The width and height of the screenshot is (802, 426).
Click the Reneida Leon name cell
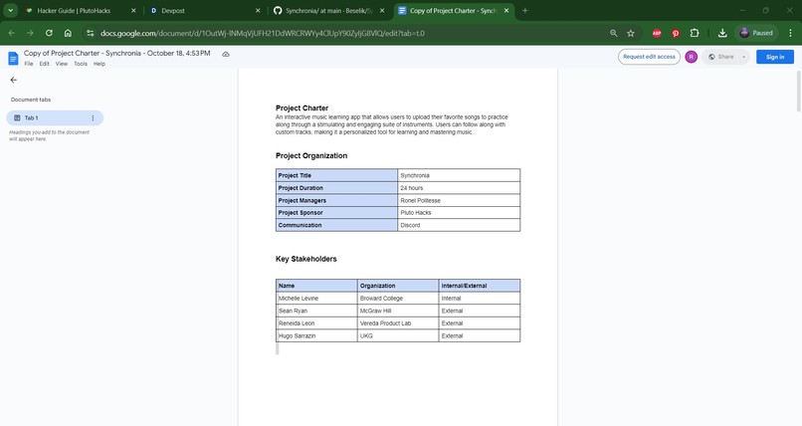tap(316, 323)
